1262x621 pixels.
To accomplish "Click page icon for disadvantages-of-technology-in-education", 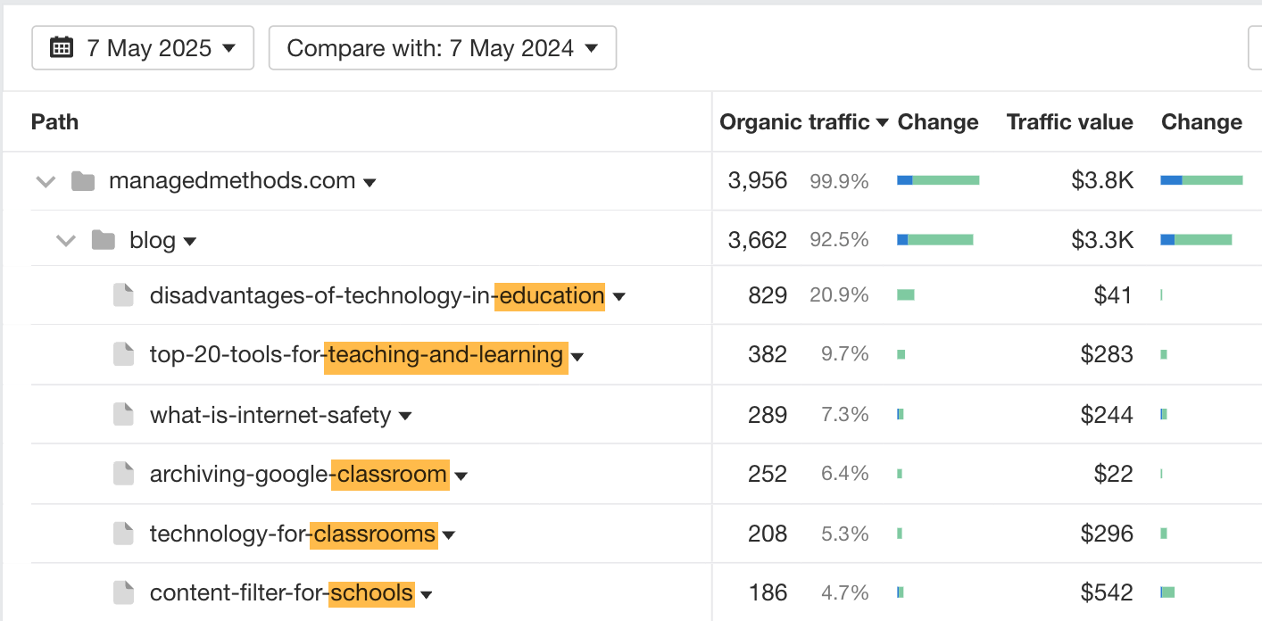I will (124, 295).
